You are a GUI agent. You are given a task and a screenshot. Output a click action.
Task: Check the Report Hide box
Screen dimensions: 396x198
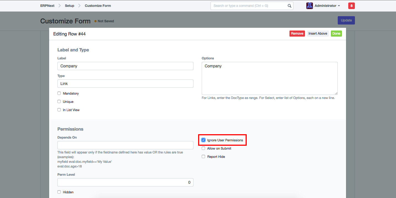203,157
